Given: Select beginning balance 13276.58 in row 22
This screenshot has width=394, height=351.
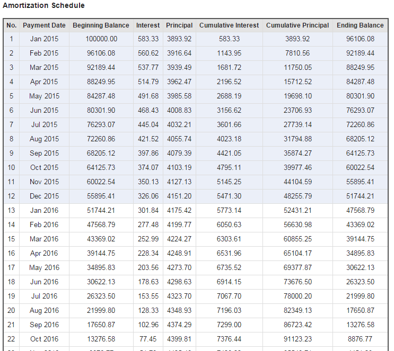Looking at the screenshot, I should (101, 339).
